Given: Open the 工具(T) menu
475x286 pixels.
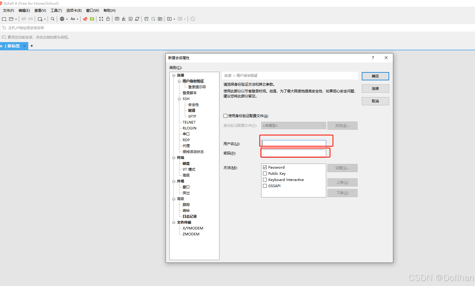Looking at the screenshot, I should 56,10.
